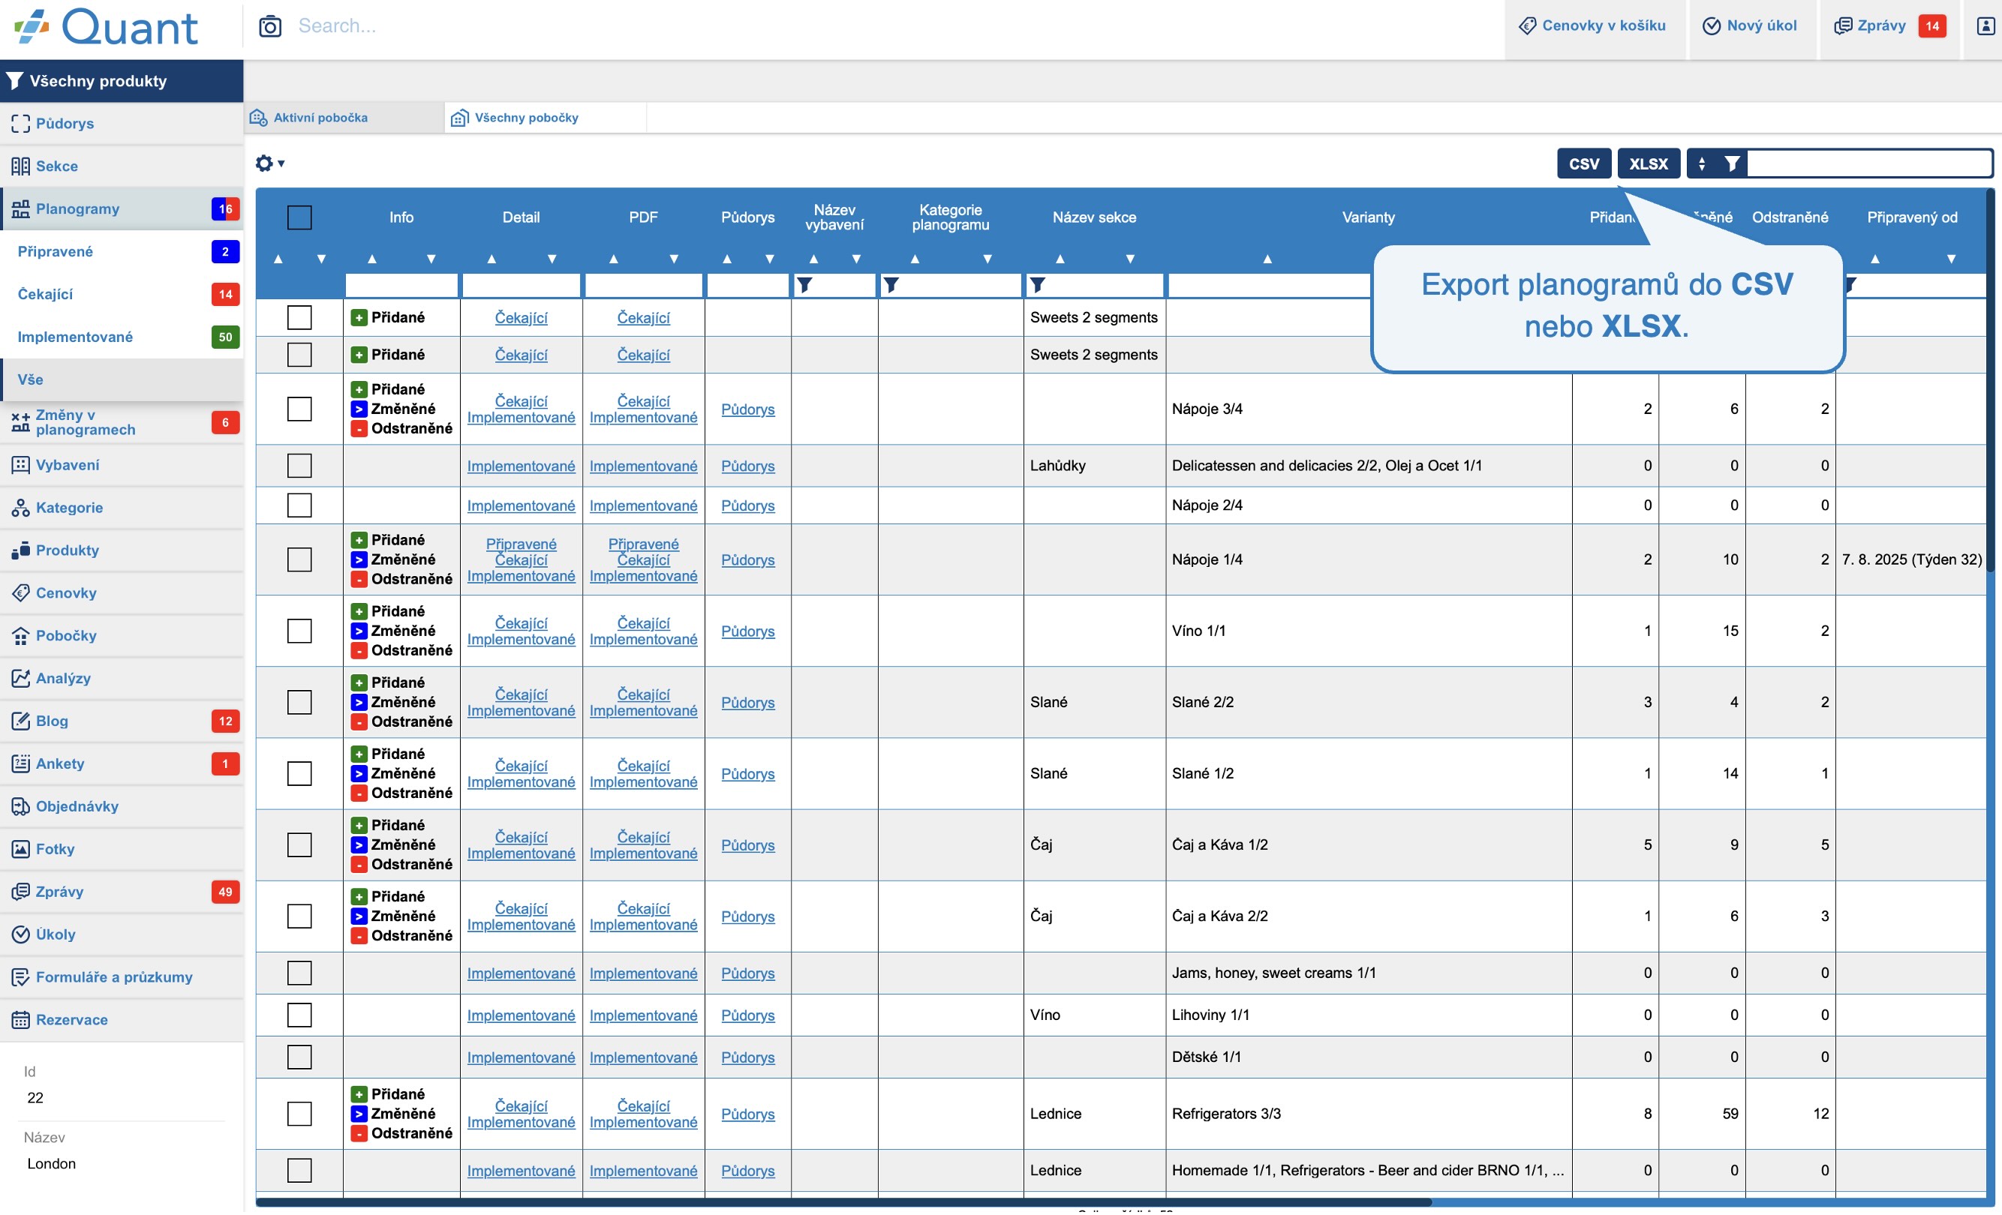Export planograms with the CSV button
Image resolution: width=2002 pixels, height=1215 pixels.
tap(1583, 164)
